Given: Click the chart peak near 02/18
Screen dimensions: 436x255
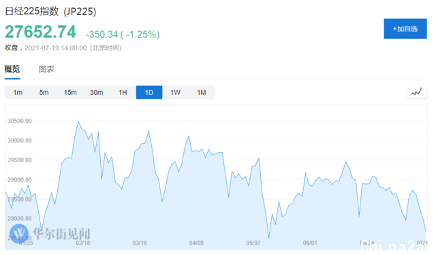Looking at the screenshot, I should click(x=78, y=121).
